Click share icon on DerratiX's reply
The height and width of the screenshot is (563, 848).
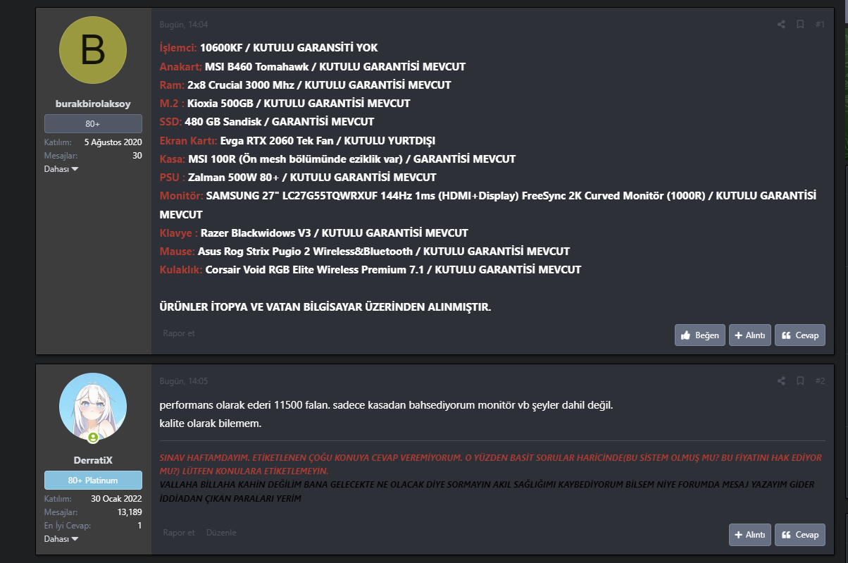point(781,381)
